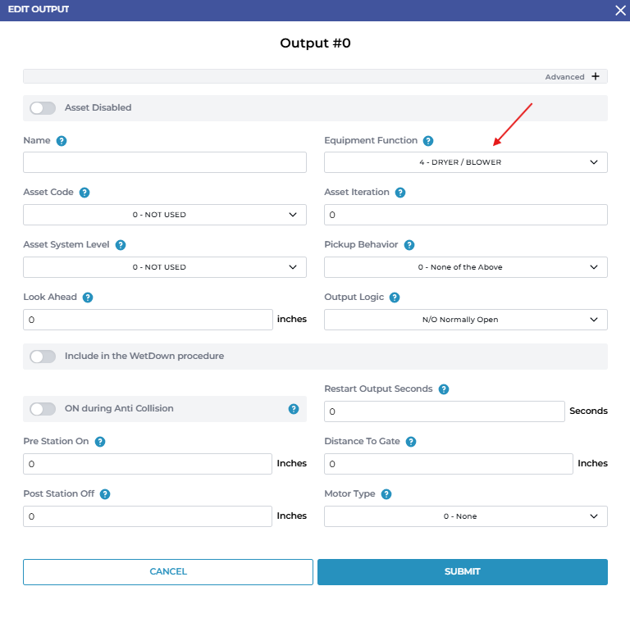The image size is (630, 618).
Task: Click into the Name text field
Action: point(164,162)
